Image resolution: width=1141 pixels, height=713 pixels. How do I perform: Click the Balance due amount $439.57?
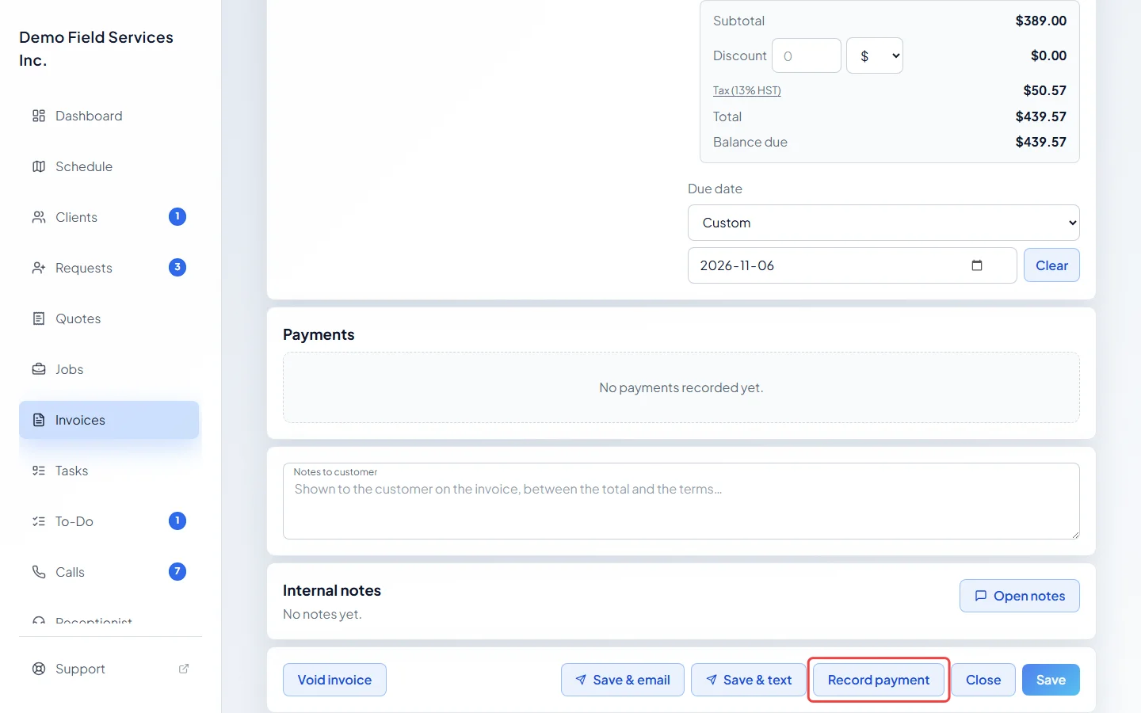coord(1041,142)
